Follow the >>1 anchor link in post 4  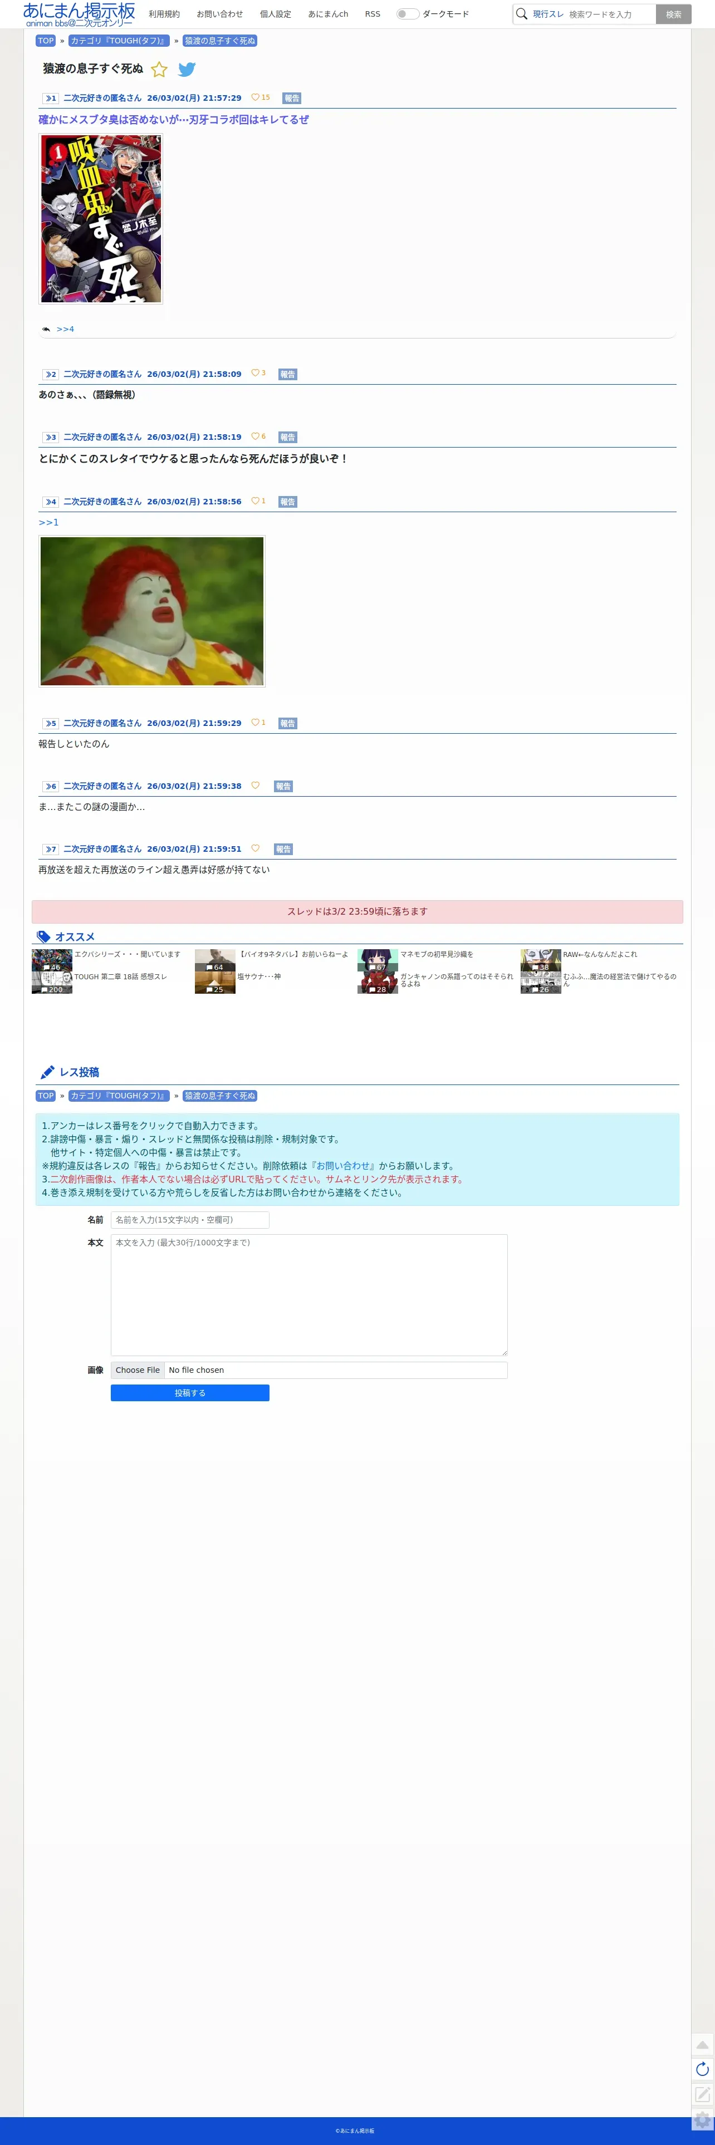[x=48, y=523]
